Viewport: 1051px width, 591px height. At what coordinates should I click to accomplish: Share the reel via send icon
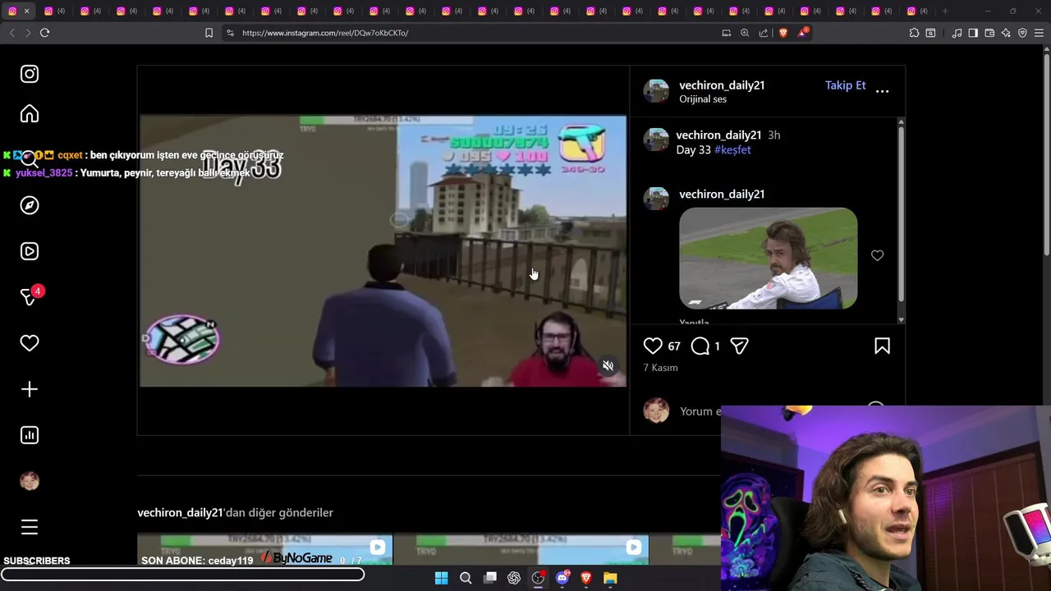[x=739, y=346]
